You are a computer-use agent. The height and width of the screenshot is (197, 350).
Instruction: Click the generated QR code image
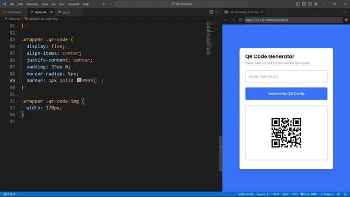(x=286, y=133)
